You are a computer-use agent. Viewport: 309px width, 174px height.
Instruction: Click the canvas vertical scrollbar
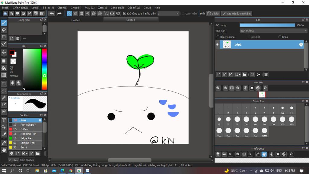click(x=211, y=91)
